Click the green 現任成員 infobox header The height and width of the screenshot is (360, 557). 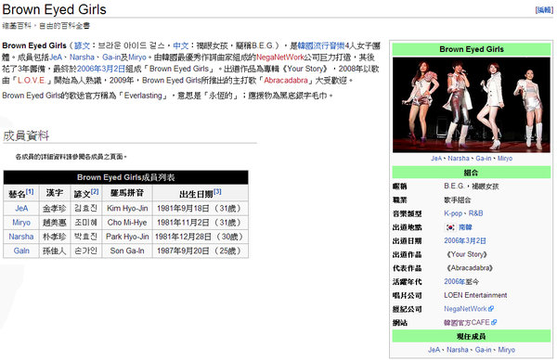point(471,336)
